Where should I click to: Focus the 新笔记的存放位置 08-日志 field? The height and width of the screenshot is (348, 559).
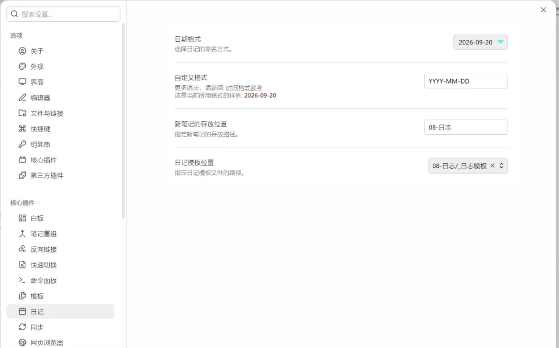coord(466,127)
